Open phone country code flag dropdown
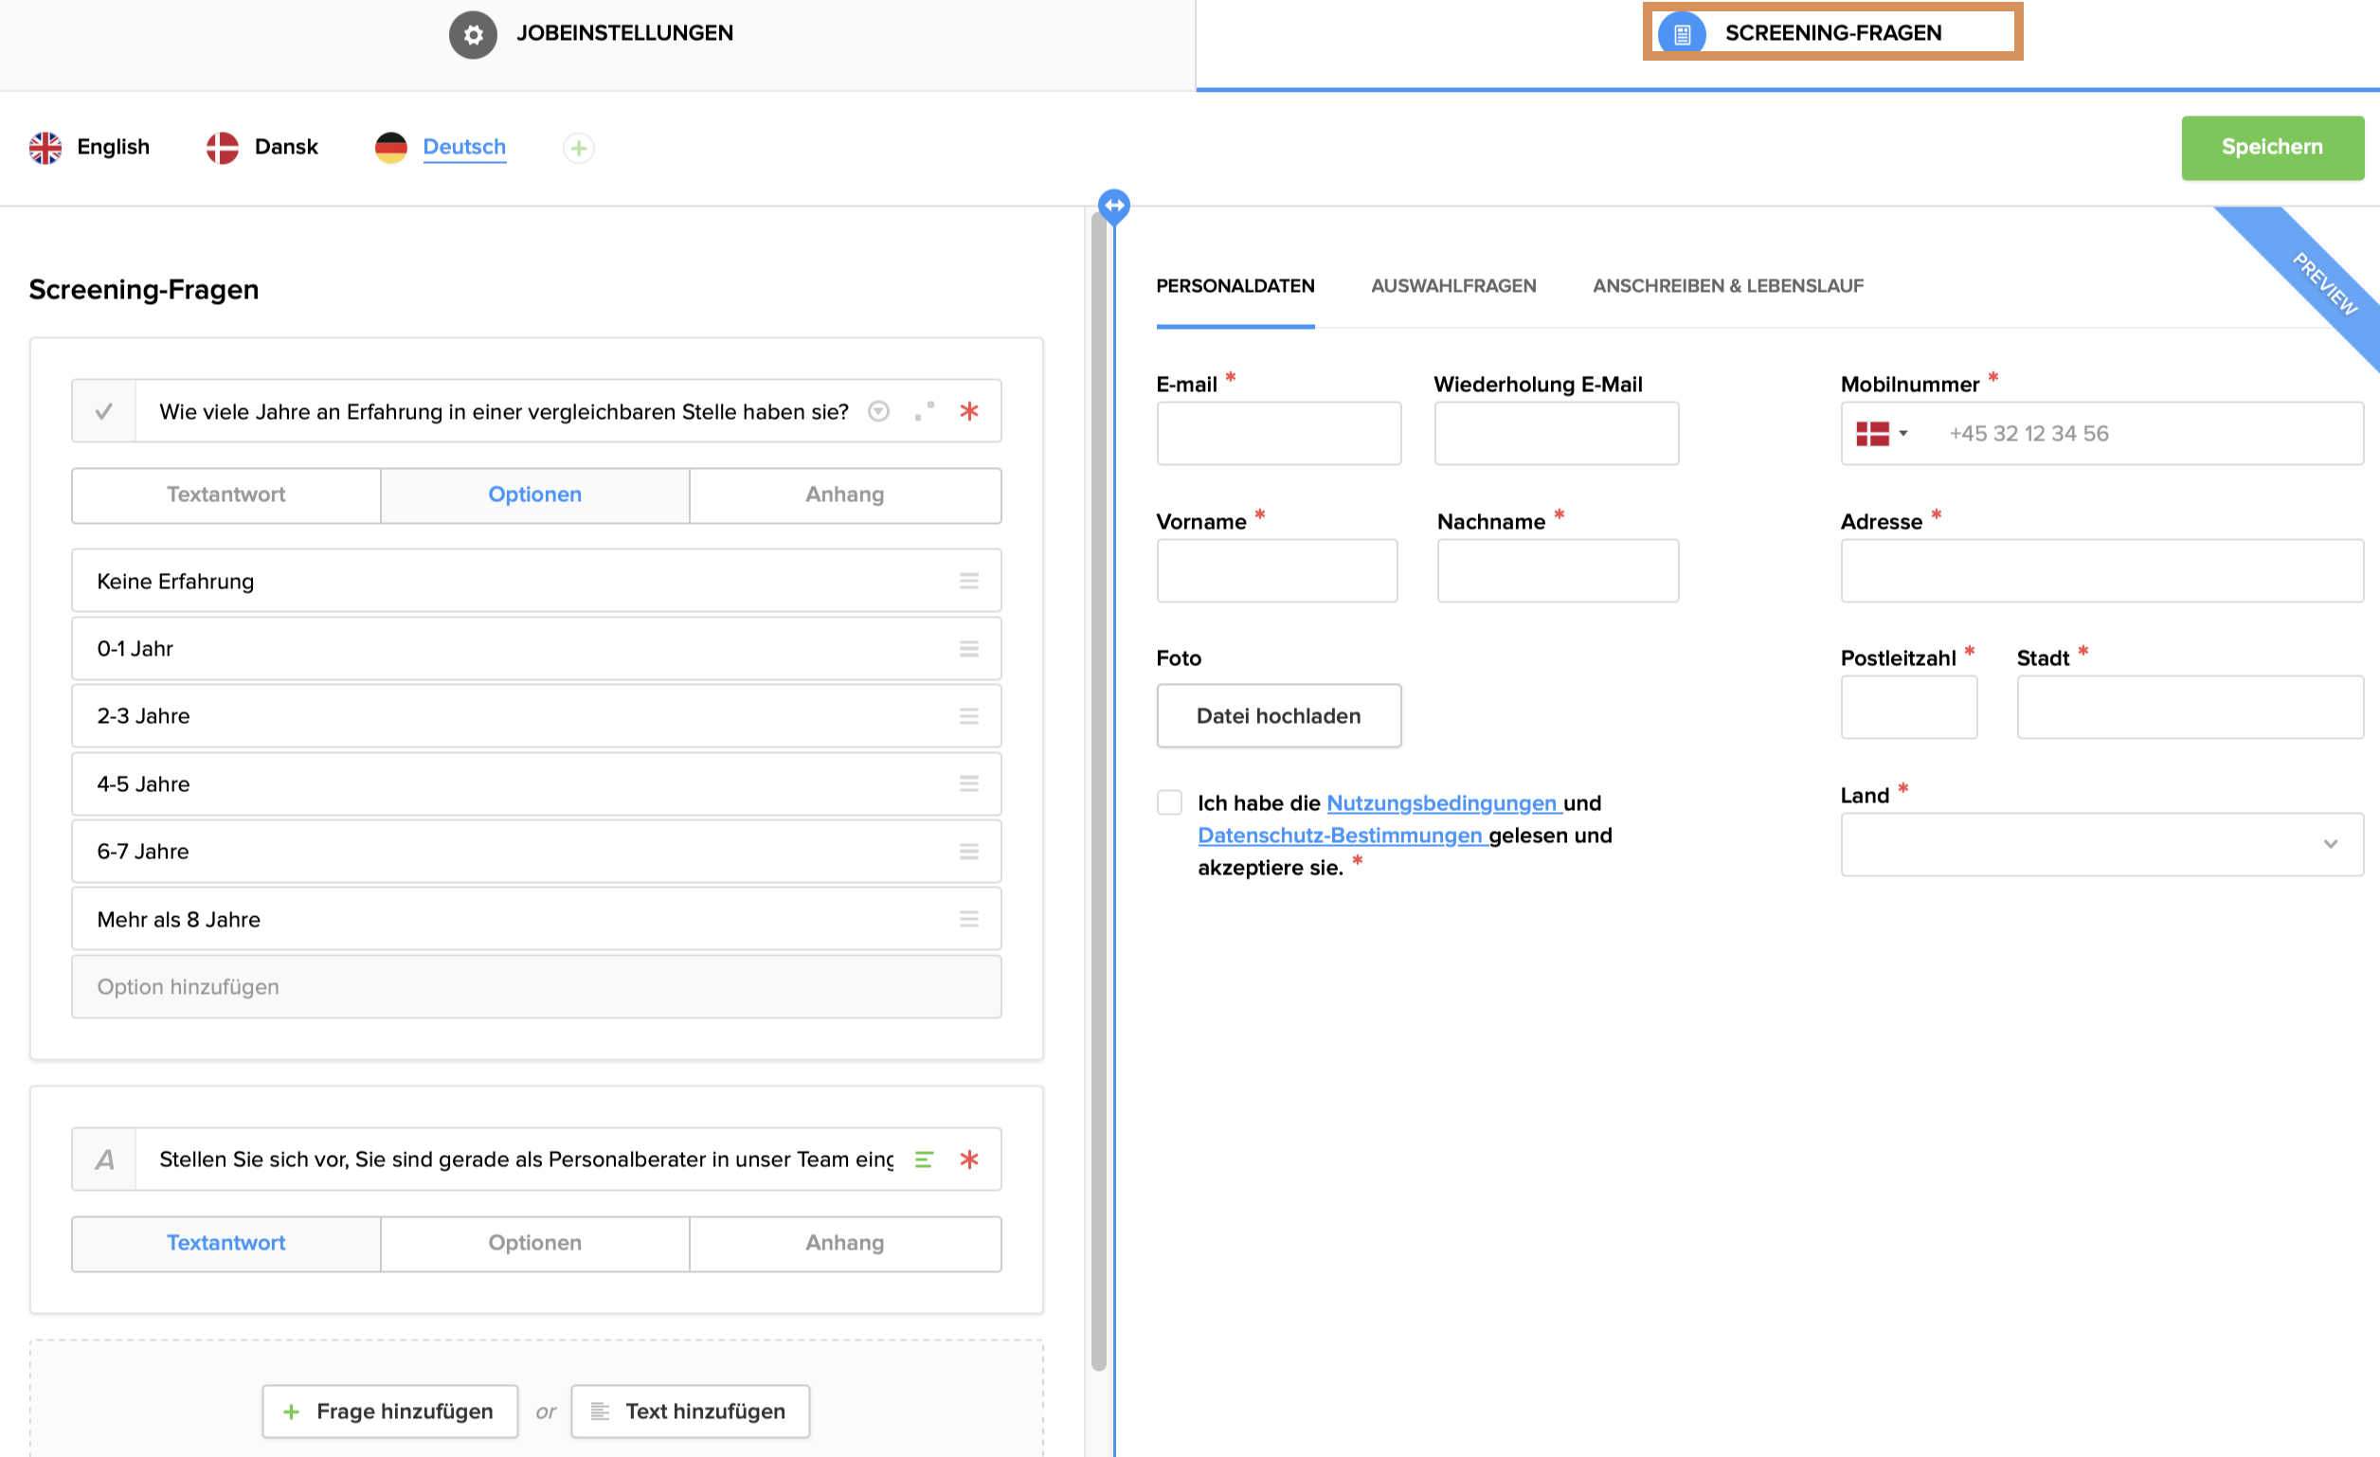This screenshot has width=2380, height=1457. tap(1882, 434)
